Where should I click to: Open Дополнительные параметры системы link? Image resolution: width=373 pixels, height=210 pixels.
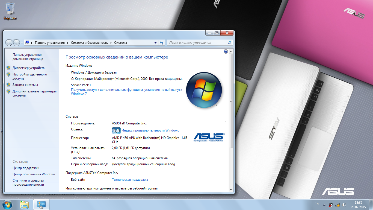coord(34,93)
